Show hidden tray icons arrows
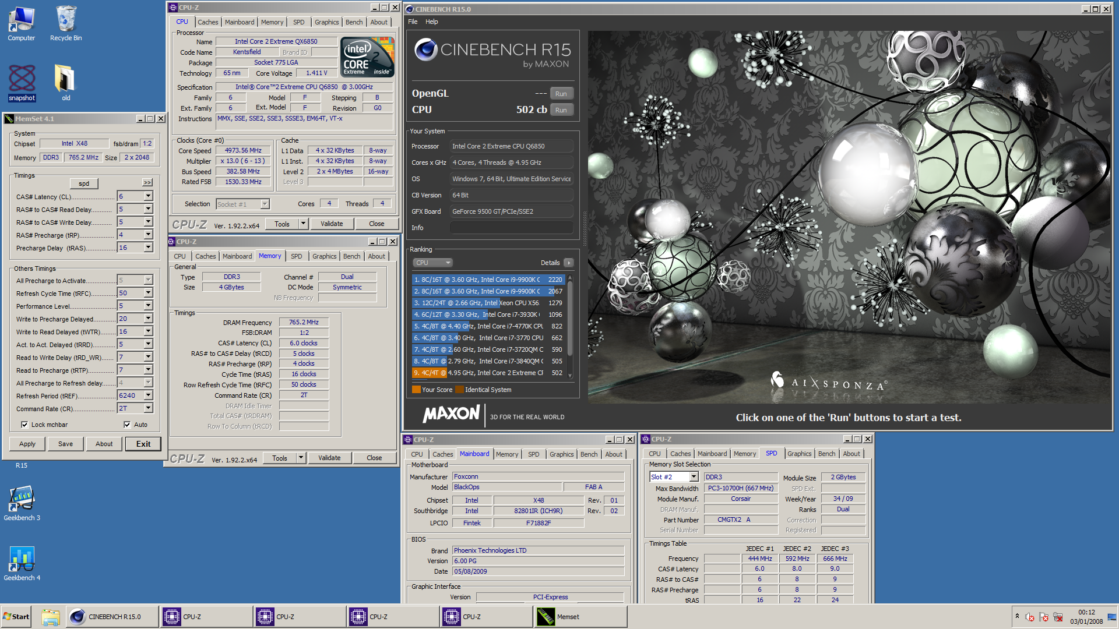This screenshot has height=629, width=1119. [x=1017, y=616]
